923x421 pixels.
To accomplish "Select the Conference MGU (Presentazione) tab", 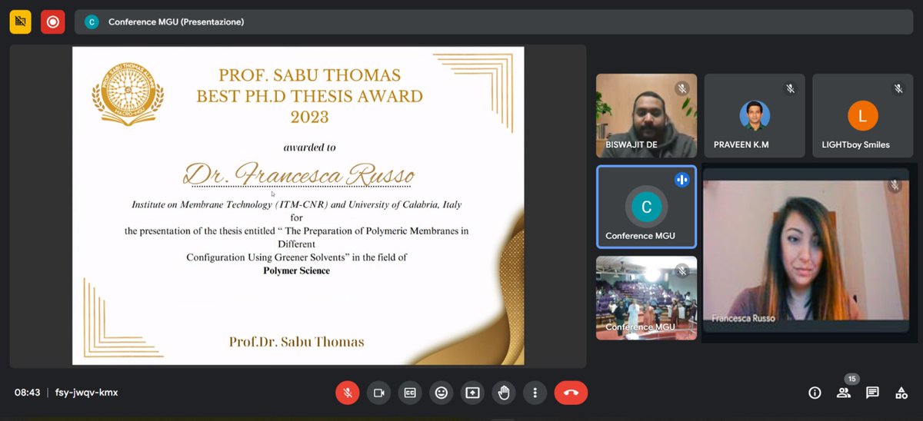I will [494, 22].
